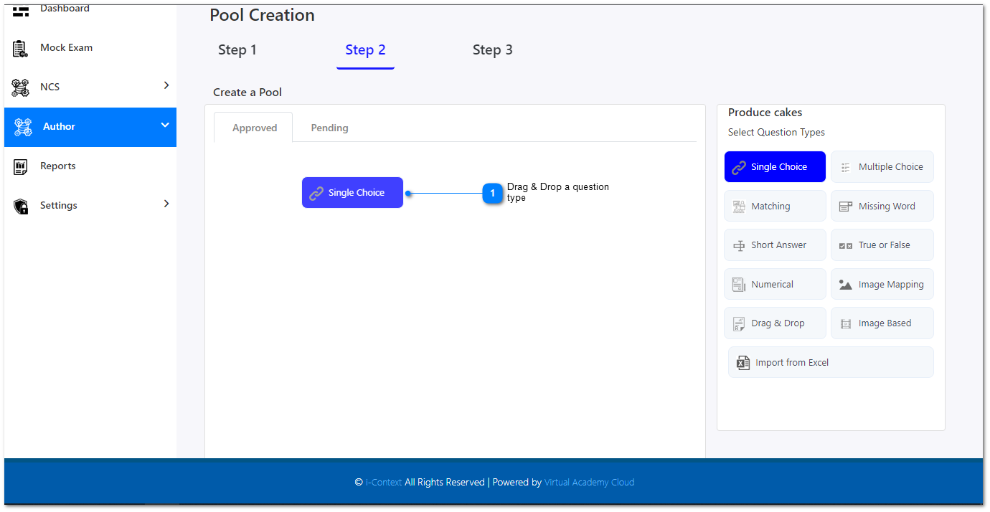Click the numbered step 1 marker
Screen dimensions: 990x512
click(492, 193)
